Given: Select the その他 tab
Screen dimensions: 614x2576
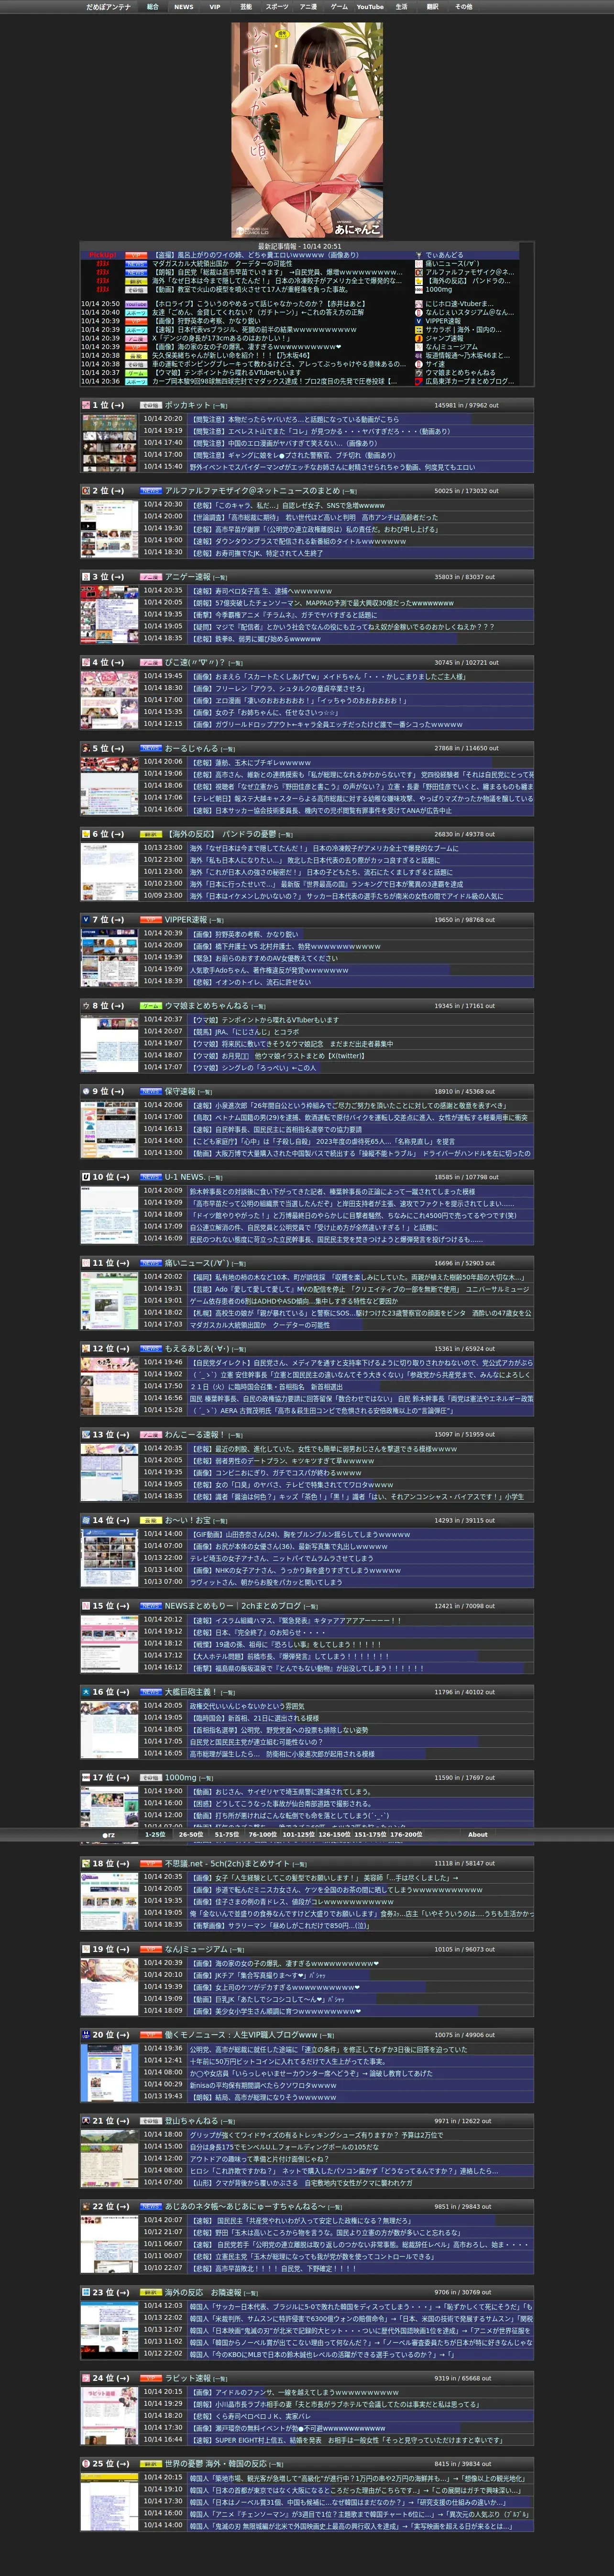Looking at the screenshot, I should tap(464, 7).
